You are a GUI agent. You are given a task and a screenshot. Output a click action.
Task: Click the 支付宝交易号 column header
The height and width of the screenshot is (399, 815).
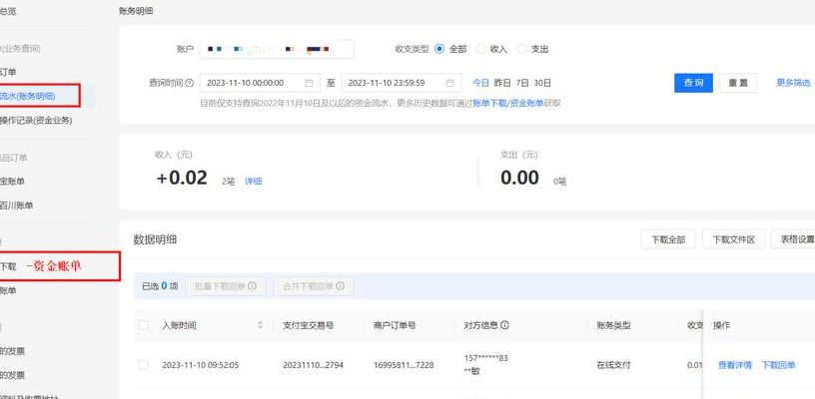[x=308, y=325]
